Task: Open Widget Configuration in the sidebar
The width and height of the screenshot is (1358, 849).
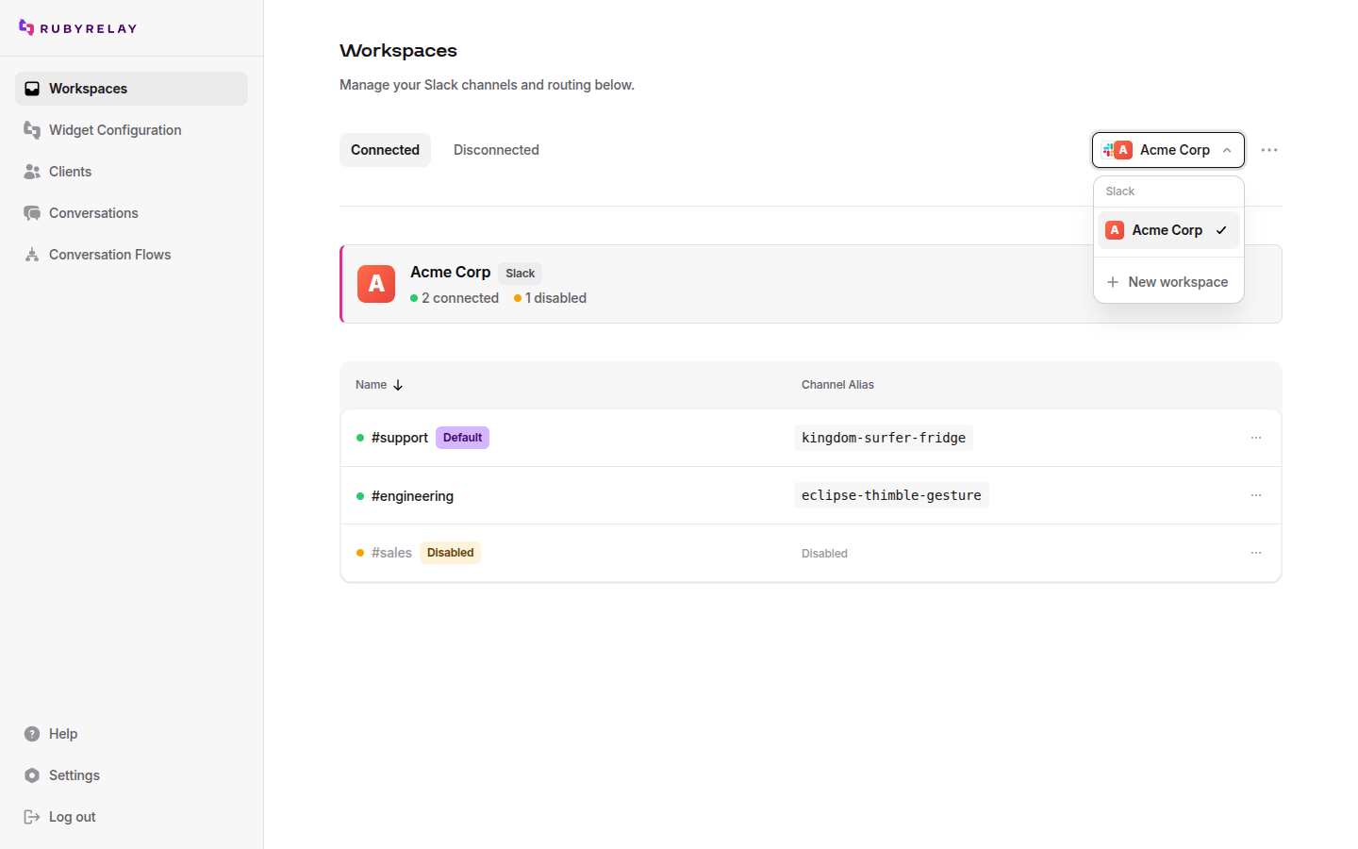Action: 131,130
